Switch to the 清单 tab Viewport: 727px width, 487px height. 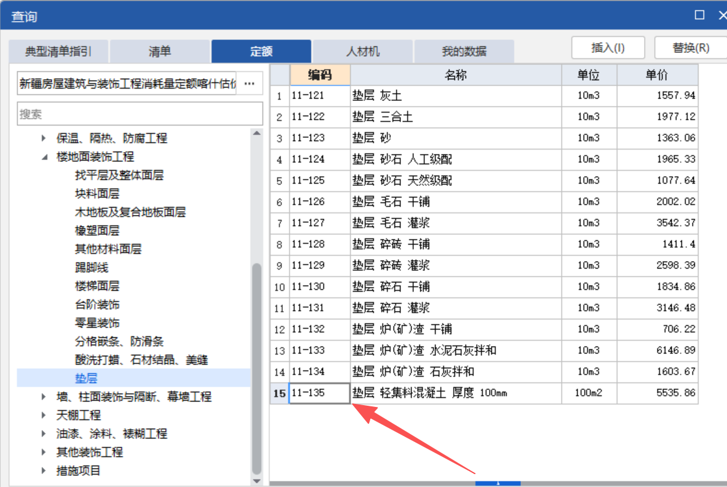tap(159, 50)
